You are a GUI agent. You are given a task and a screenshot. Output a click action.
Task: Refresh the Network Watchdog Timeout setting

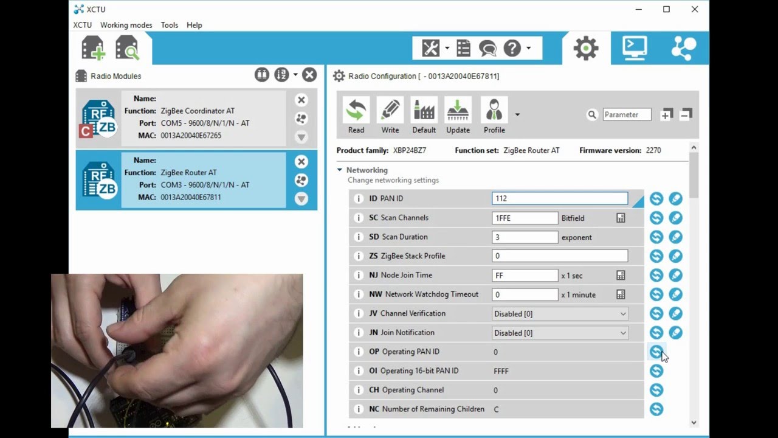tap(656, 294)
